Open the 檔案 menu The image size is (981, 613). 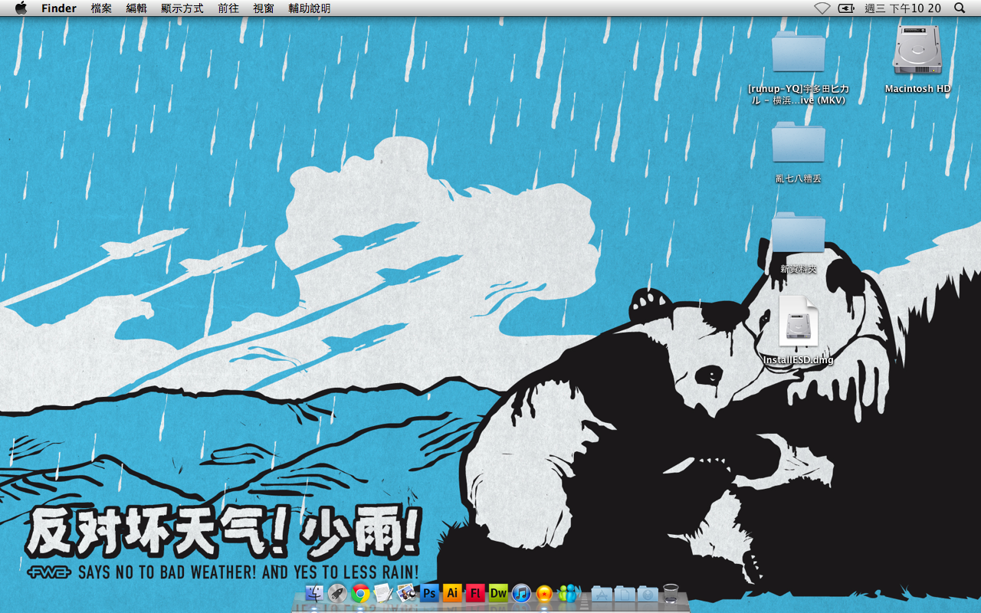pos(101,8)
